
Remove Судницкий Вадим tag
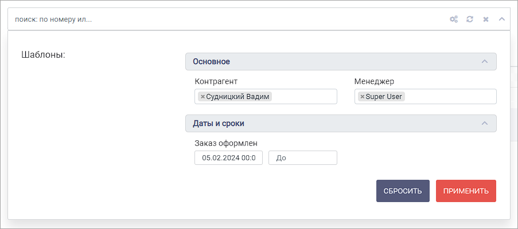pyautogui.click(x=203, y=97)
